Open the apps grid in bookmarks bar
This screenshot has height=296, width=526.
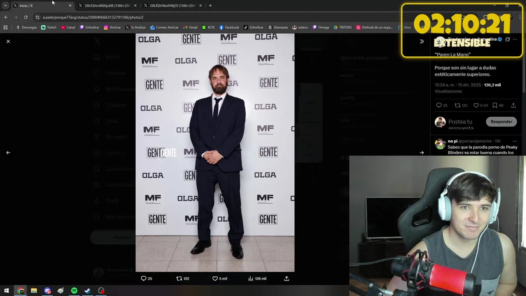coord(5,28)
